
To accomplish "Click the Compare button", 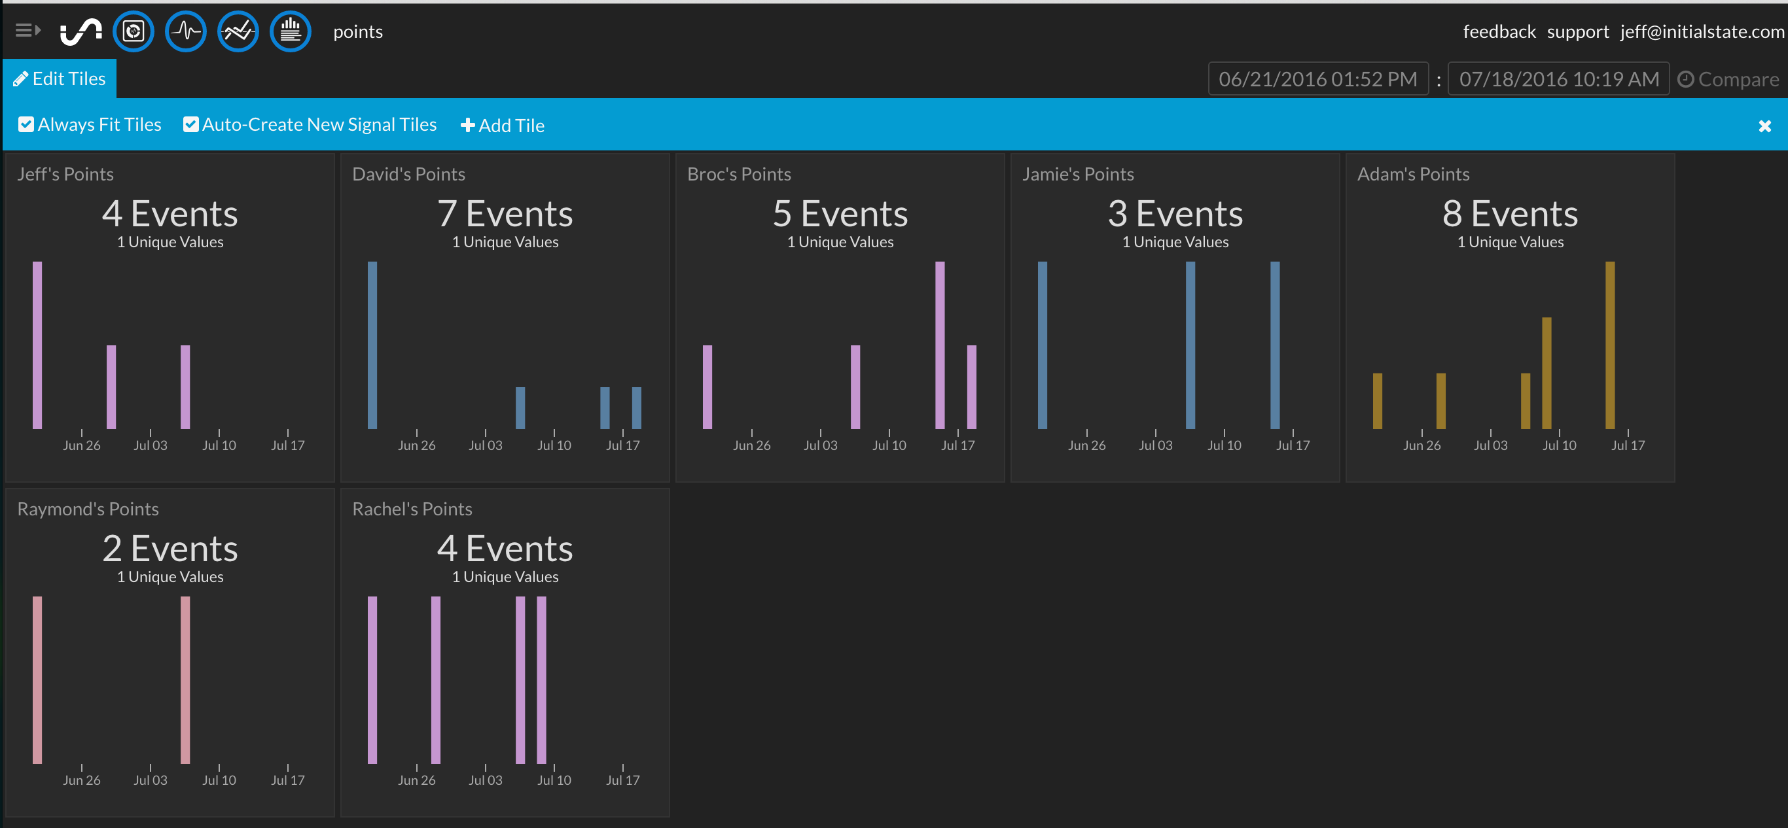I will [x=1728, y=80].
